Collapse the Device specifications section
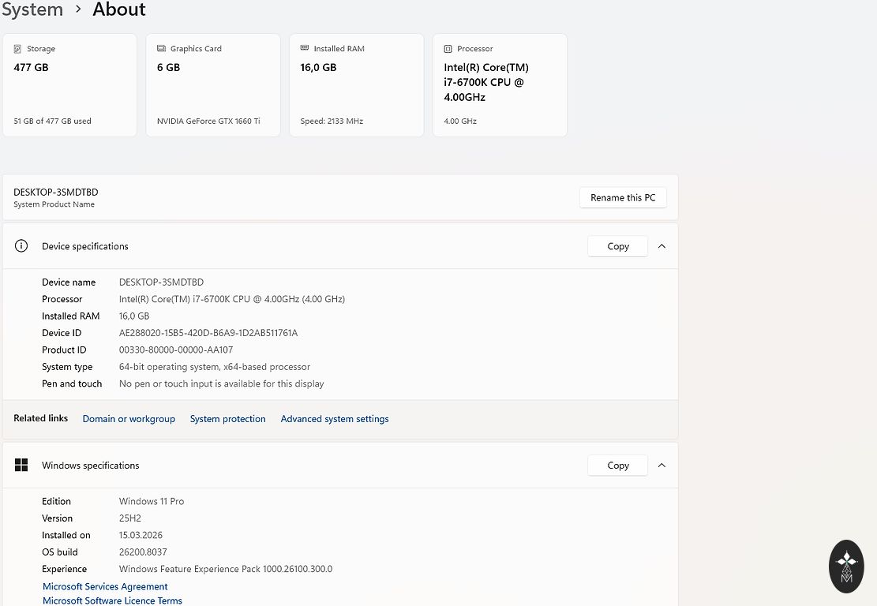 (661, 246)
